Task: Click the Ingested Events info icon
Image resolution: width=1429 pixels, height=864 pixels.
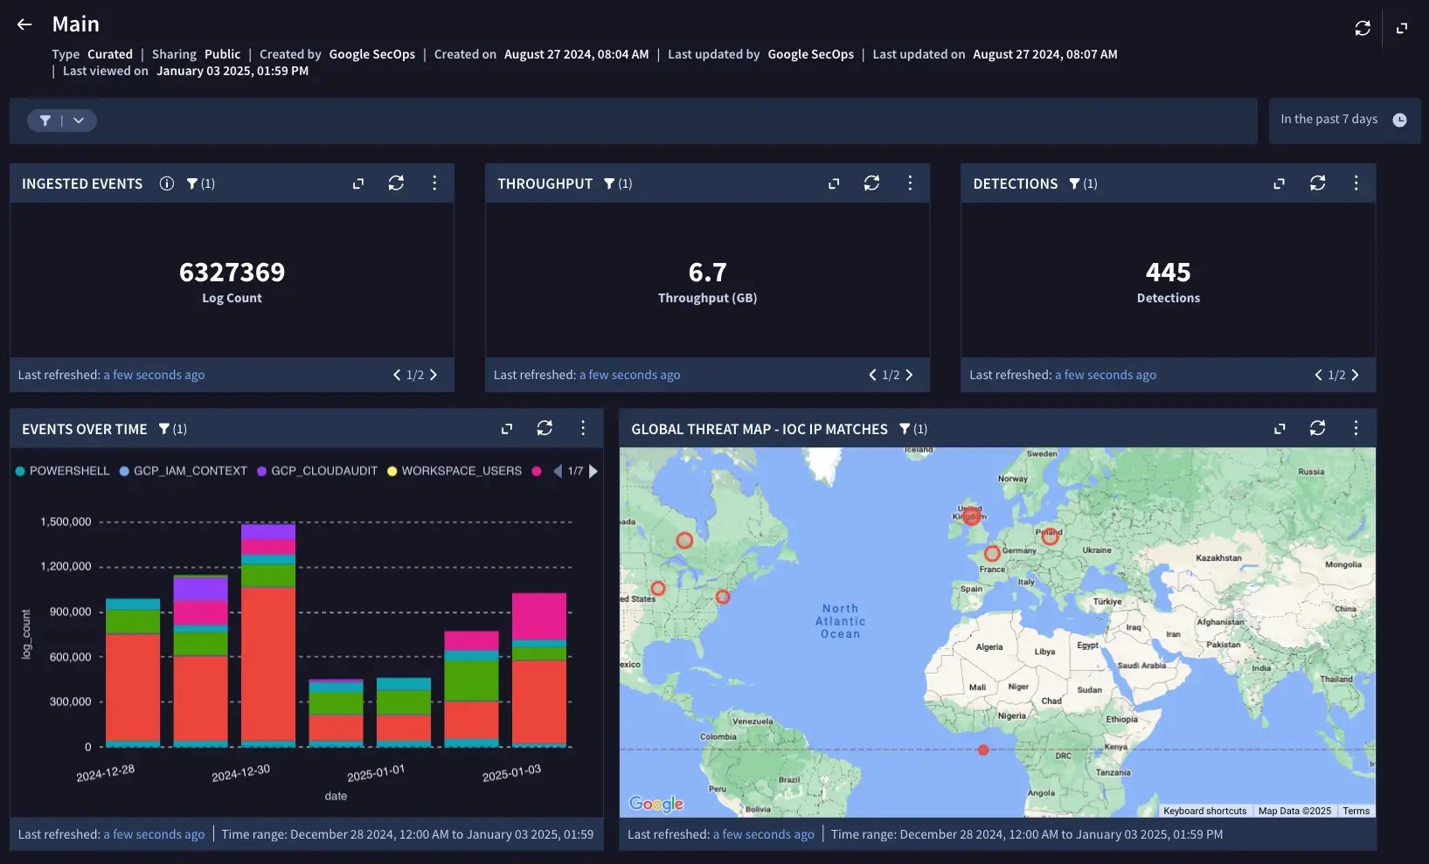Action: pyautogui.click(x=167, y=183)
